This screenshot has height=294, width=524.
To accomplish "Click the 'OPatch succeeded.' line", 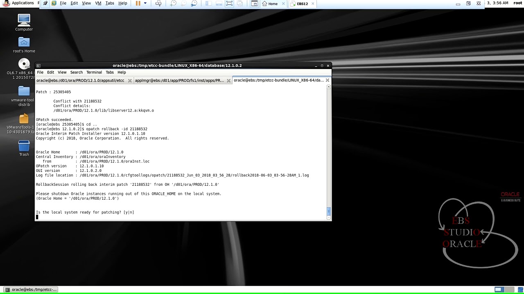I will (x=54, y=120).
